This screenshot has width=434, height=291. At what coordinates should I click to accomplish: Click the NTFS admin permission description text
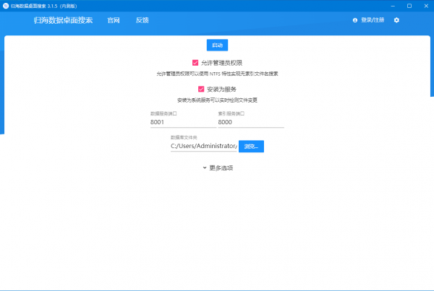[217, 74]
